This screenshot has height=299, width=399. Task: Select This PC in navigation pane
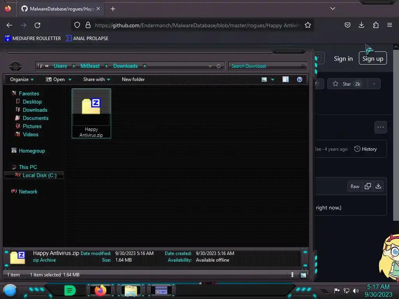click(x=28, y=167)
